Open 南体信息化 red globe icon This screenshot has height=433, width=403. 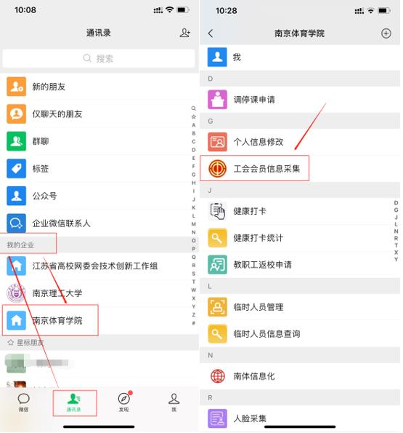pyautogui.click(x=217, y=376)
